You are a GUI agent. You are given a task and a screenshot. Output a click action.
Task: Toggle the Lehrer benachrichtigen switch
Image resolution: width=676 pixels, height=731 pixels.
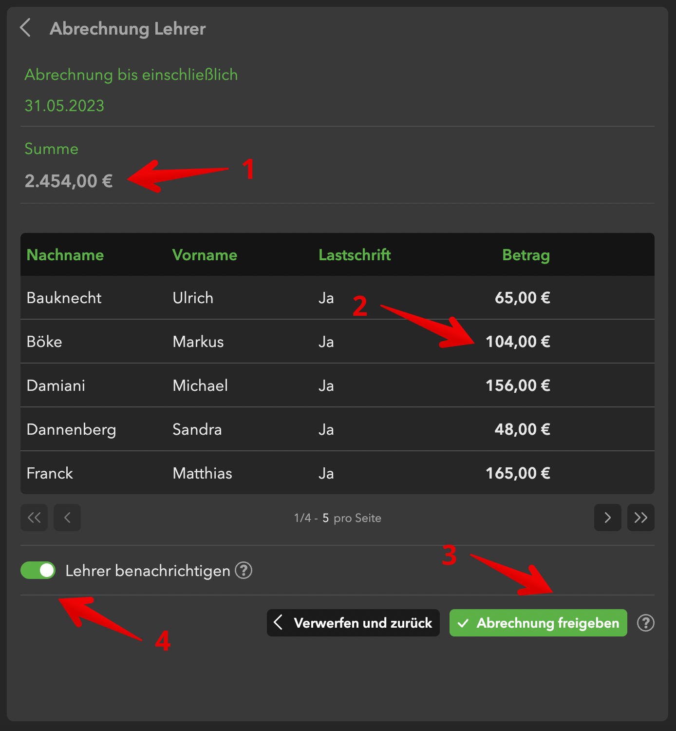tap(38, 570)
